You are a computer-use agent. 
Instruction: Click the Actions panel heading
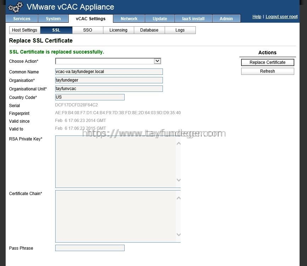267,52
